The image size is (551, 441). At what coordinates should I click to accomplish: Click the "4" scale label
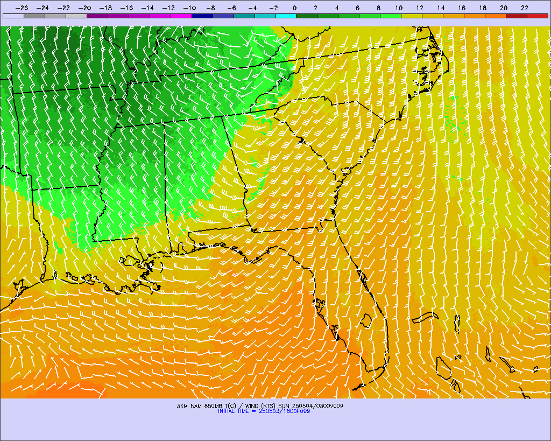(337, 8)
